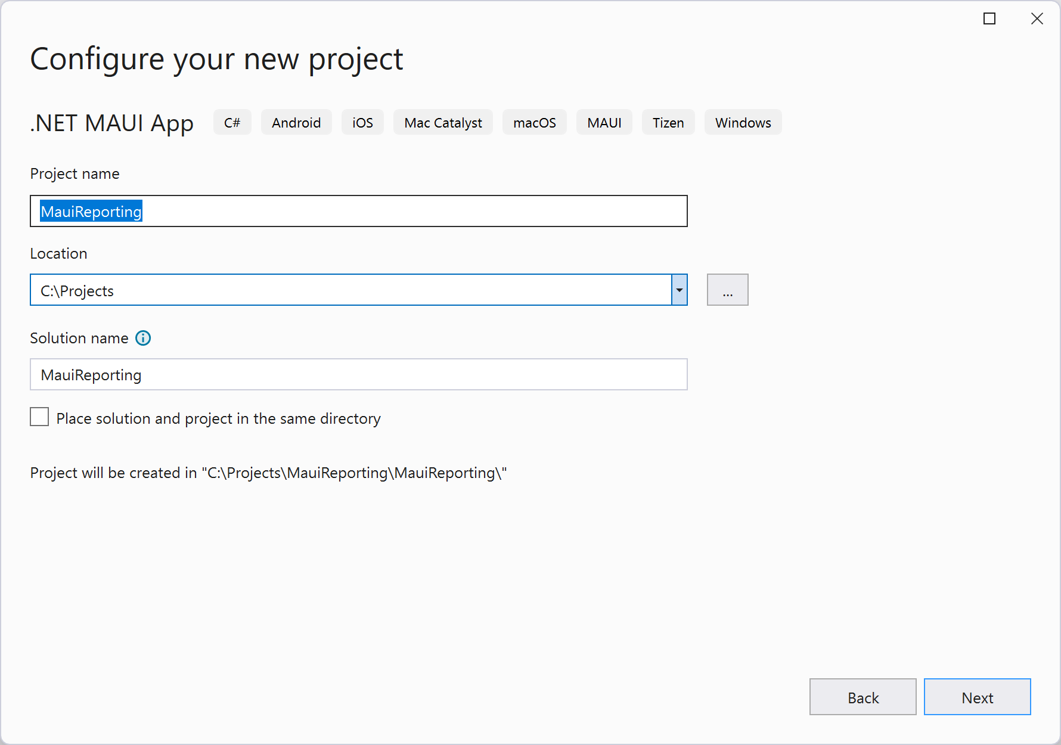
Task: Open the Location browse ellipsis button
Action: 727,290
